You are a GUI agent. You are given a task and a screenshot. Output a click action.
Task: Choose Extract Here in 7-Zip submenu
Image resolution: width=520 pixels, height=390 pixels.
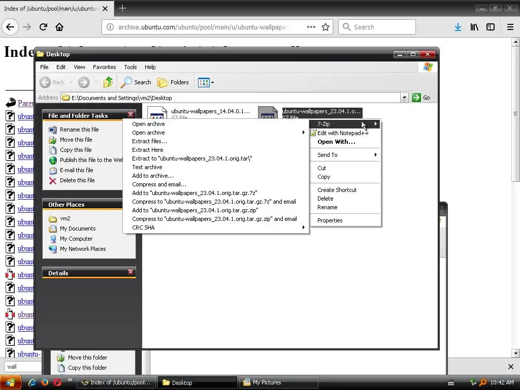point(216,150)
